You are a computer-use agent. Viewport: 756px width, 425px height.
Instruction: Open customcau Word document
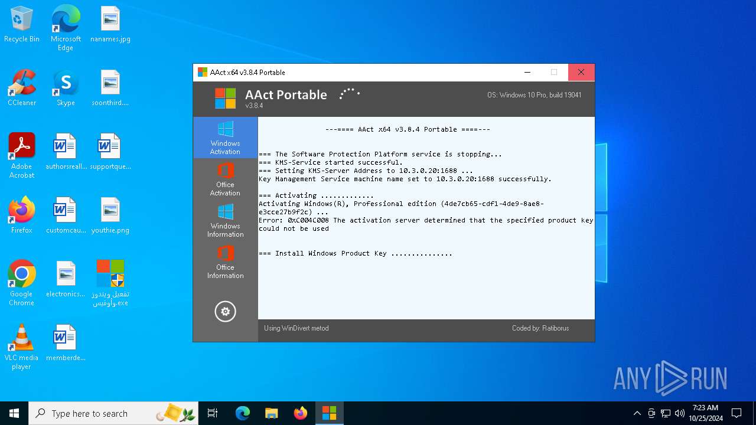click(x=66, y=215)
